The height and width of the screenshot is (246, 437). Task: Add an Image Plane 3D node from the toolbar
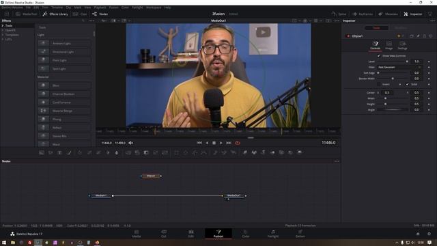click(x=245, y=152)
